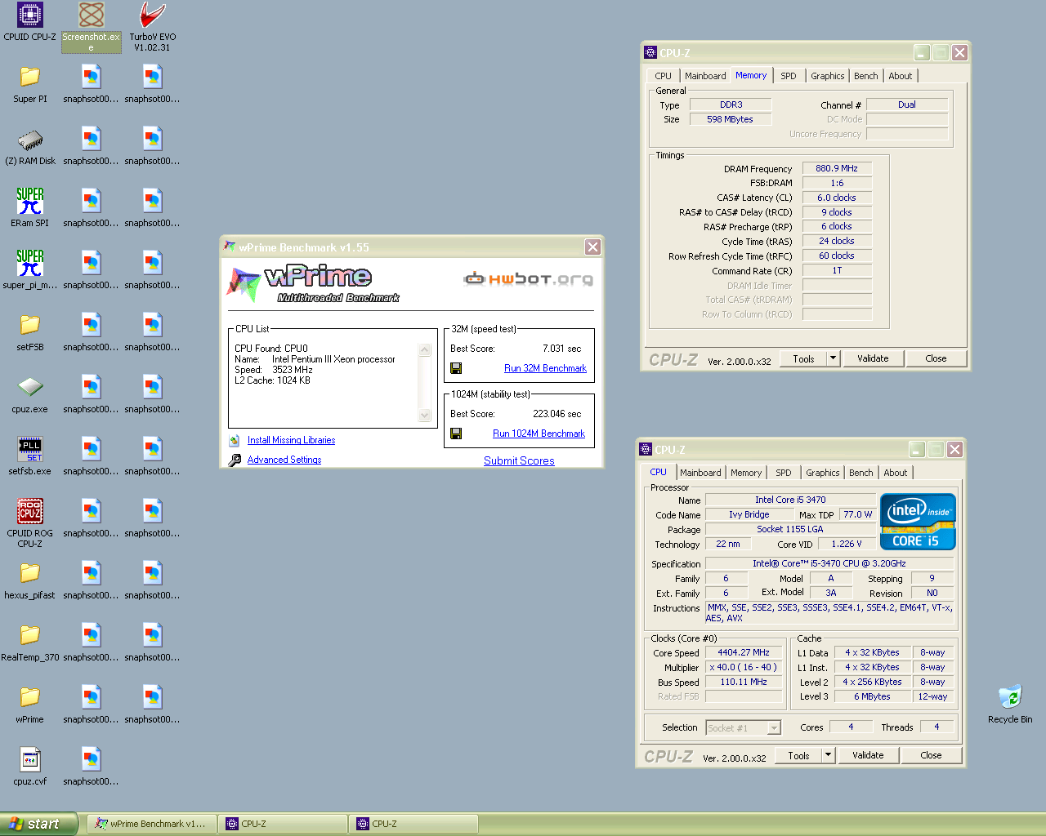Screen dimensions: 1046x836
Task: Select Memory tab in lower CPU-Z window
Action: [745, 473]
